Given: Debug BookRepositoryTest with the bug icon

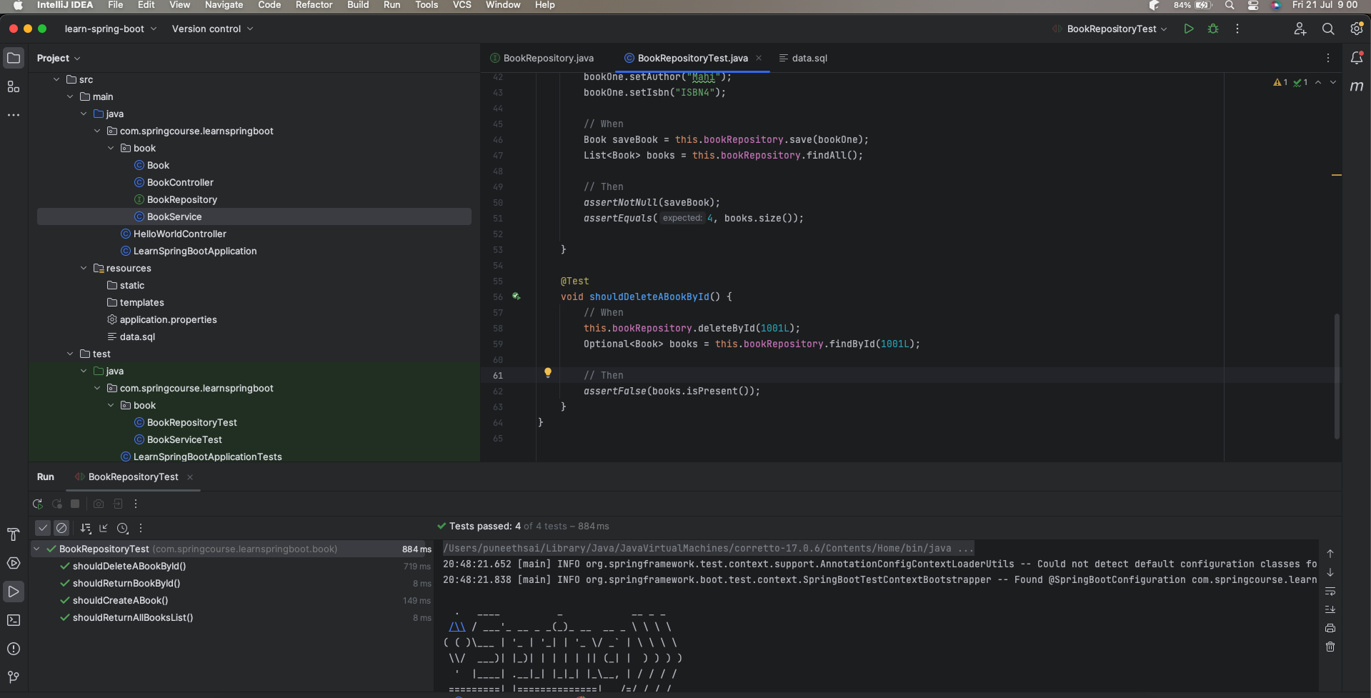Looking at the screenshot, I should tap(1213, 29).
